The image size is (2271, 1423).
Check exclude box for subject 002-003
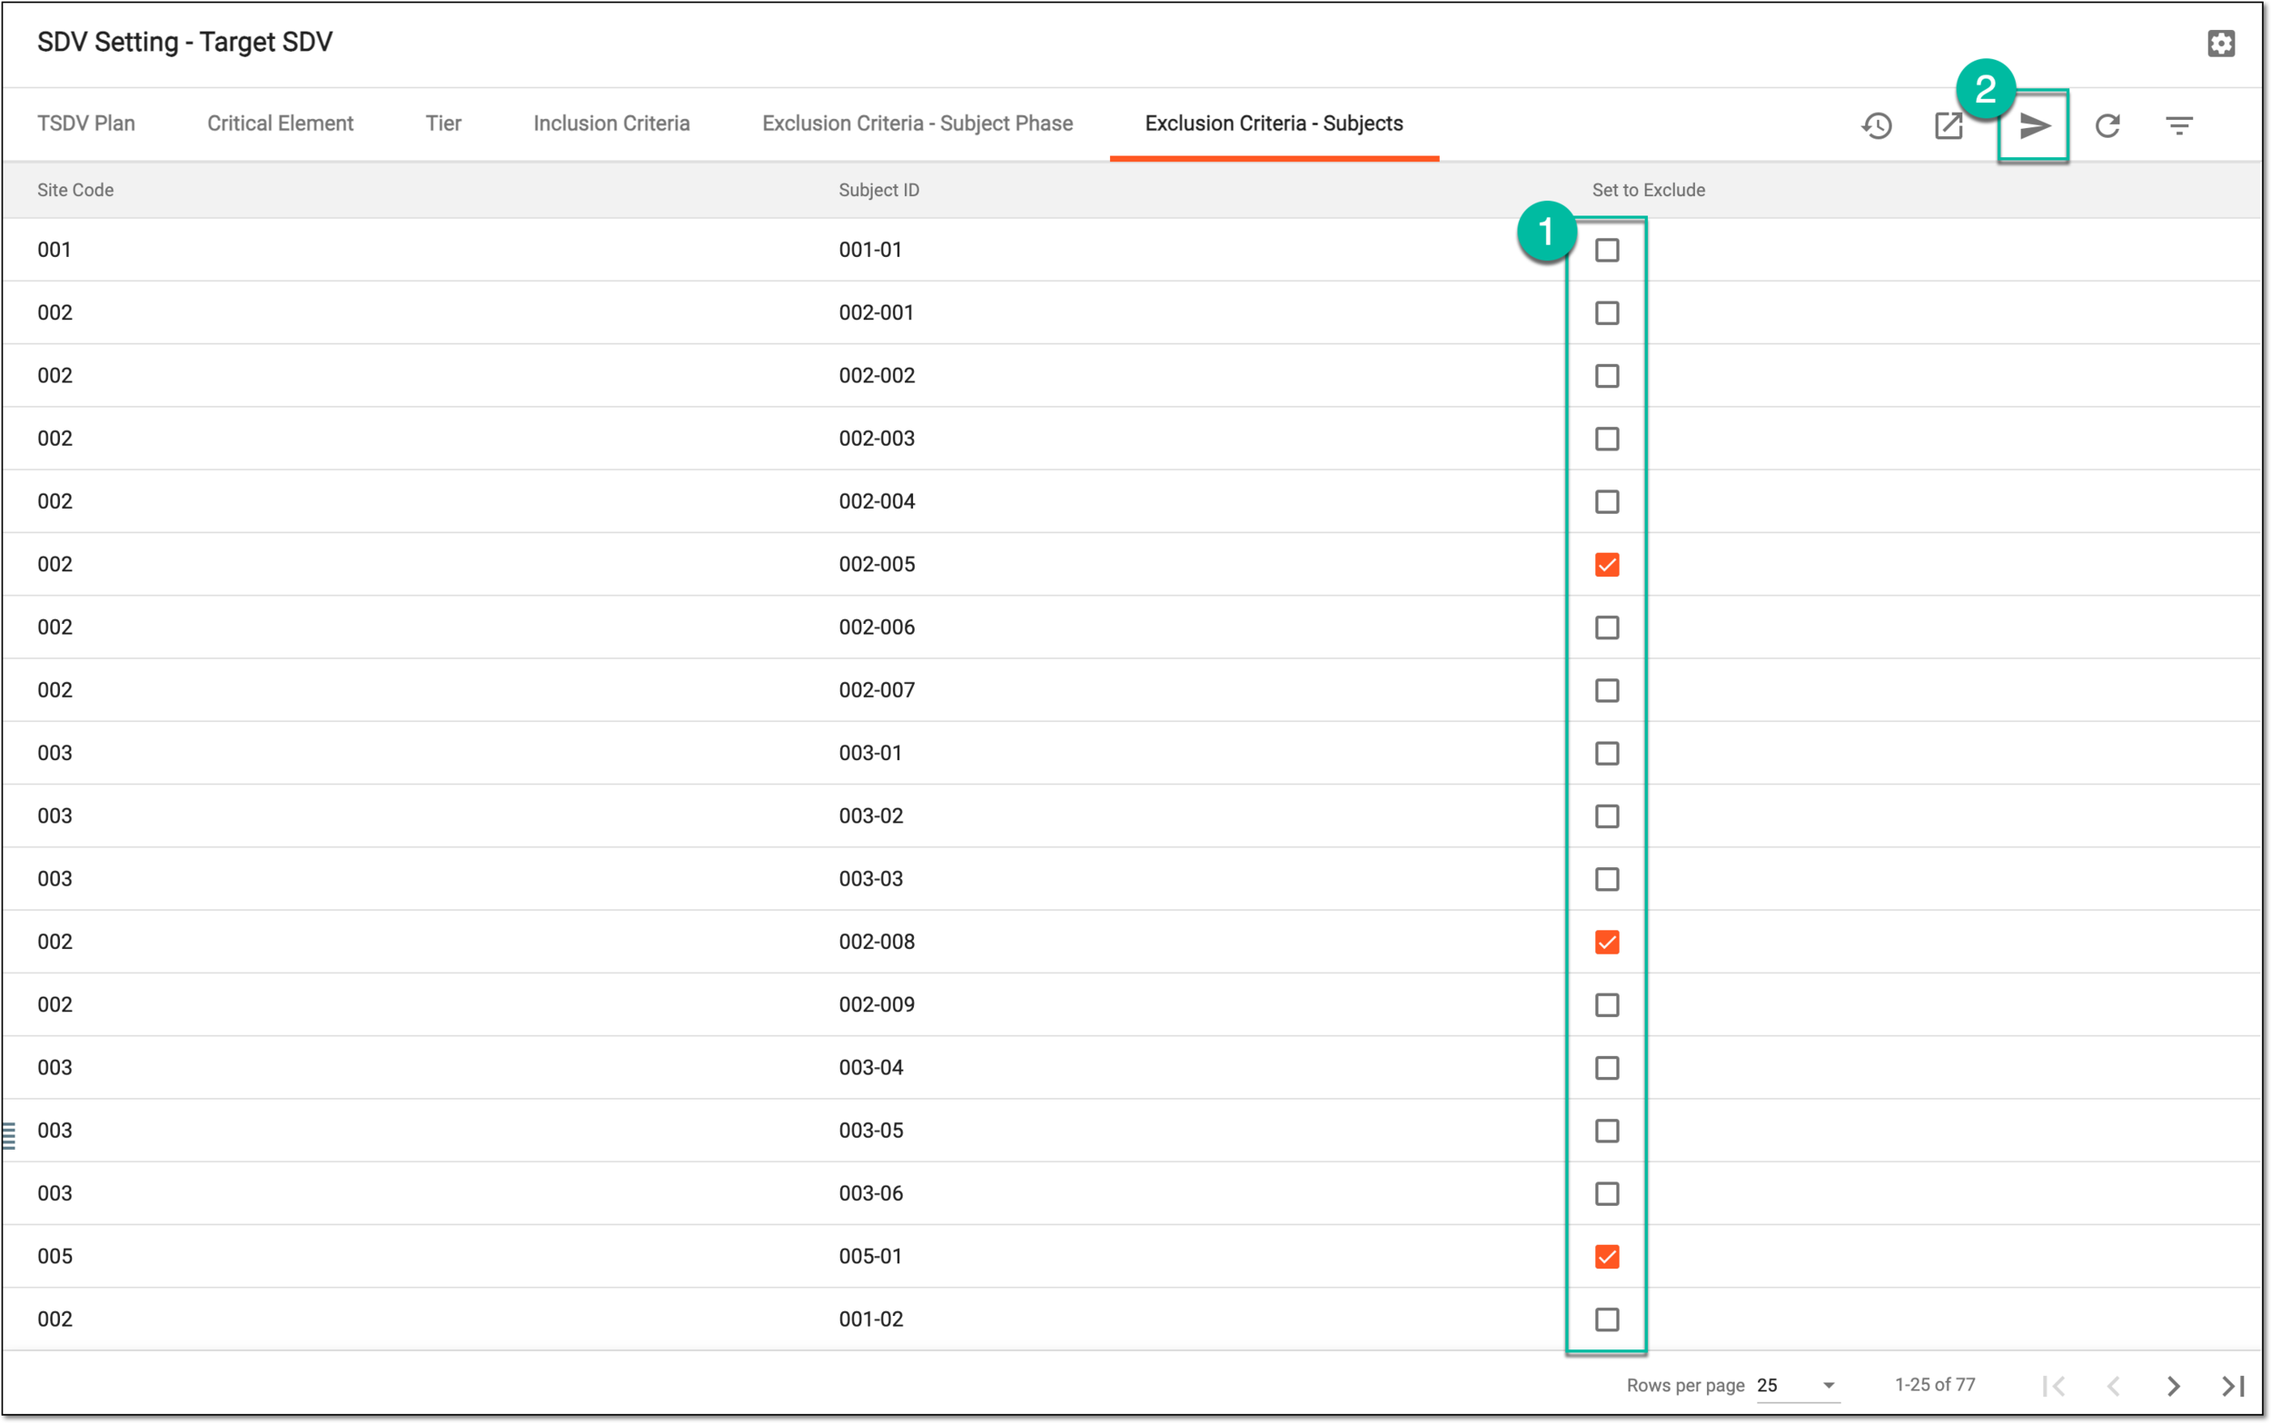(1607, 440)
